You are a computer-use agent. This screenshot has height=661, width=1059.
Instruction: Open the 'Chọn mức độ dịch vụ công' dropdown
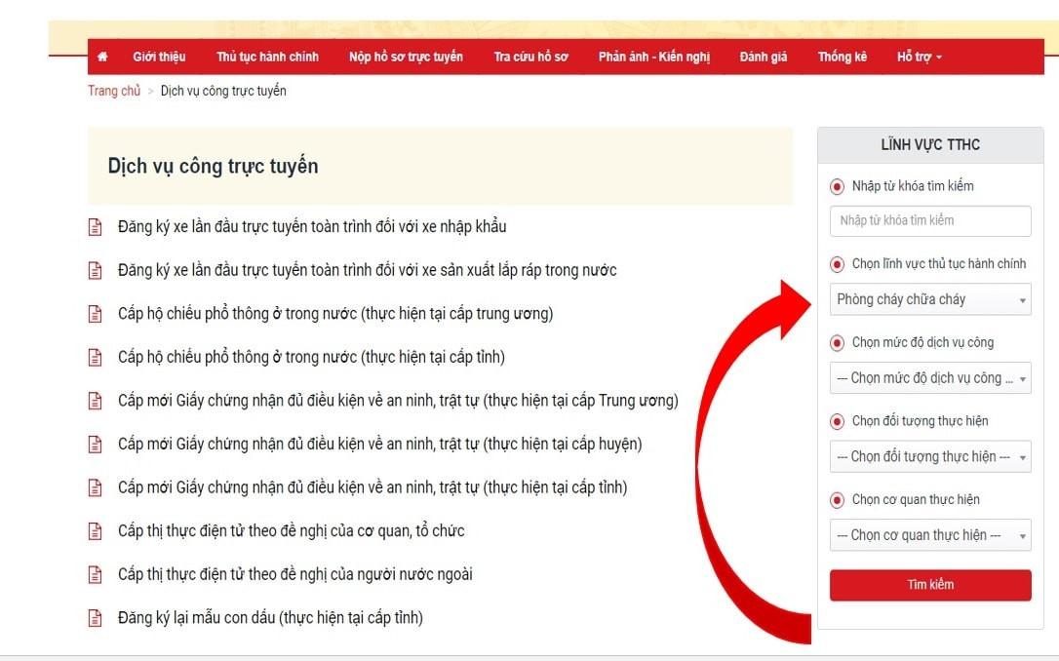[x=930, y=378]
